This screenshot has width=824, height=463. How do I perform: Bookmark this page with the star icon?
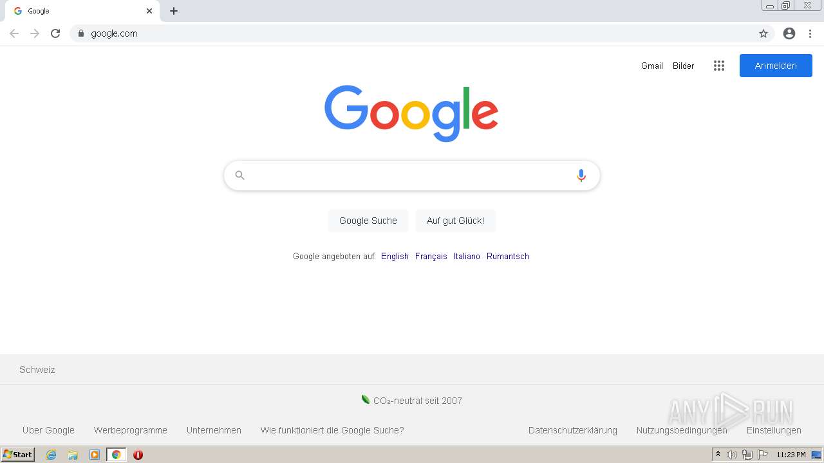[x=763, y=33]
